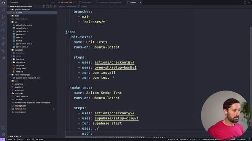Viewport: 252px width, 141px height.
Task: Collapse all folders in Explorer
Action: click(54, 6)
